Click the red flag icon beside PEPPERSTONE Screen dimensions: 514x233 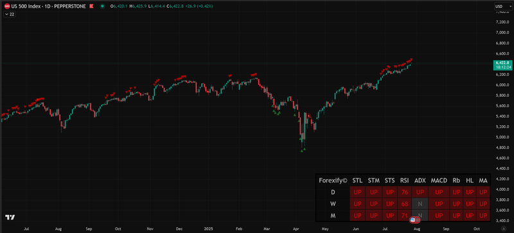tap(91, 6)
